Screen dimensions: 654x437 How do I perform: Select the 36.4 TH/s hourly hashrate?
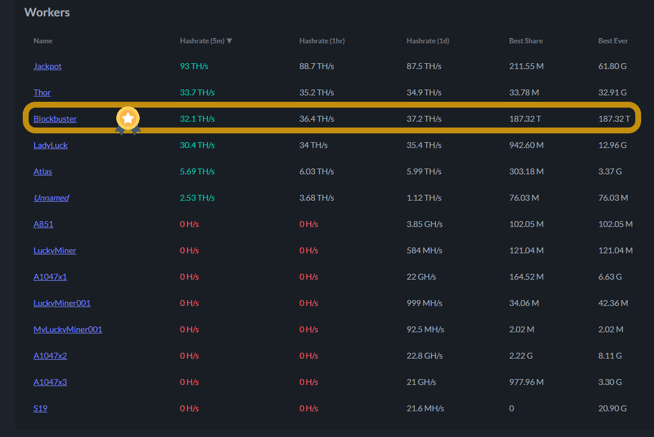point(317,119)
